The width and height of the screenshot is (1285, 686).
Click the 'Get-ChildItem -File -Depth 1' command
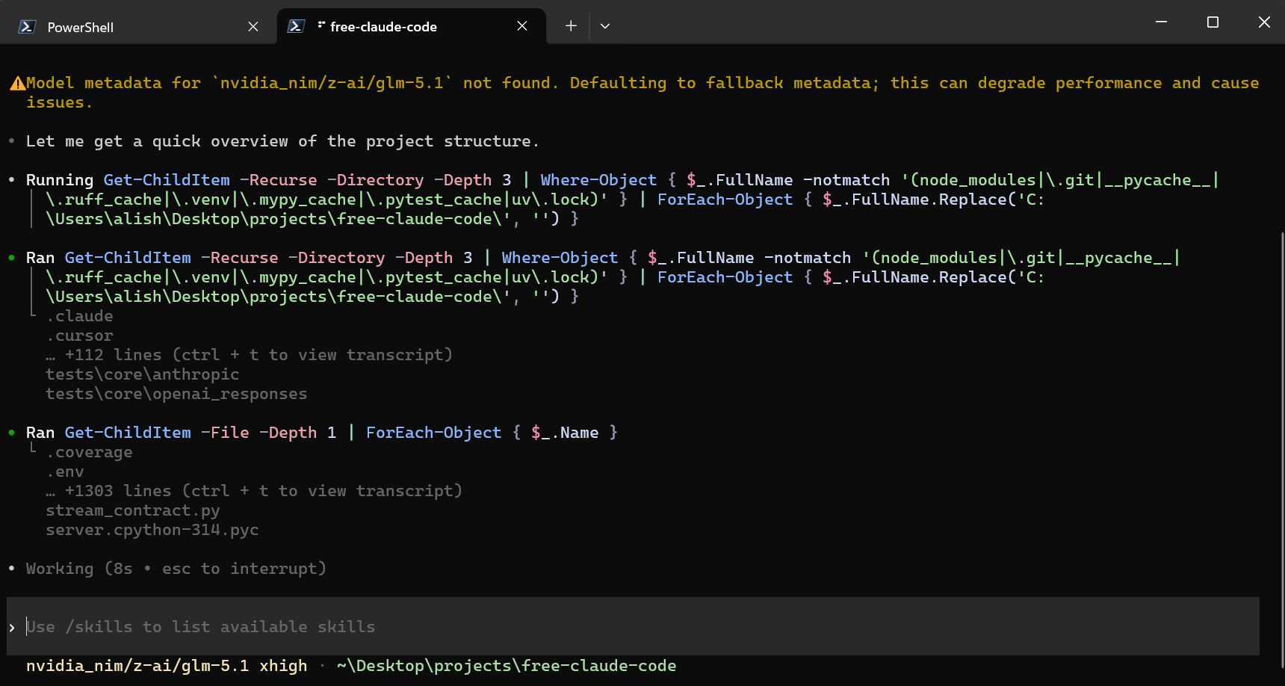pyautogui.click(x=201, y=433)
